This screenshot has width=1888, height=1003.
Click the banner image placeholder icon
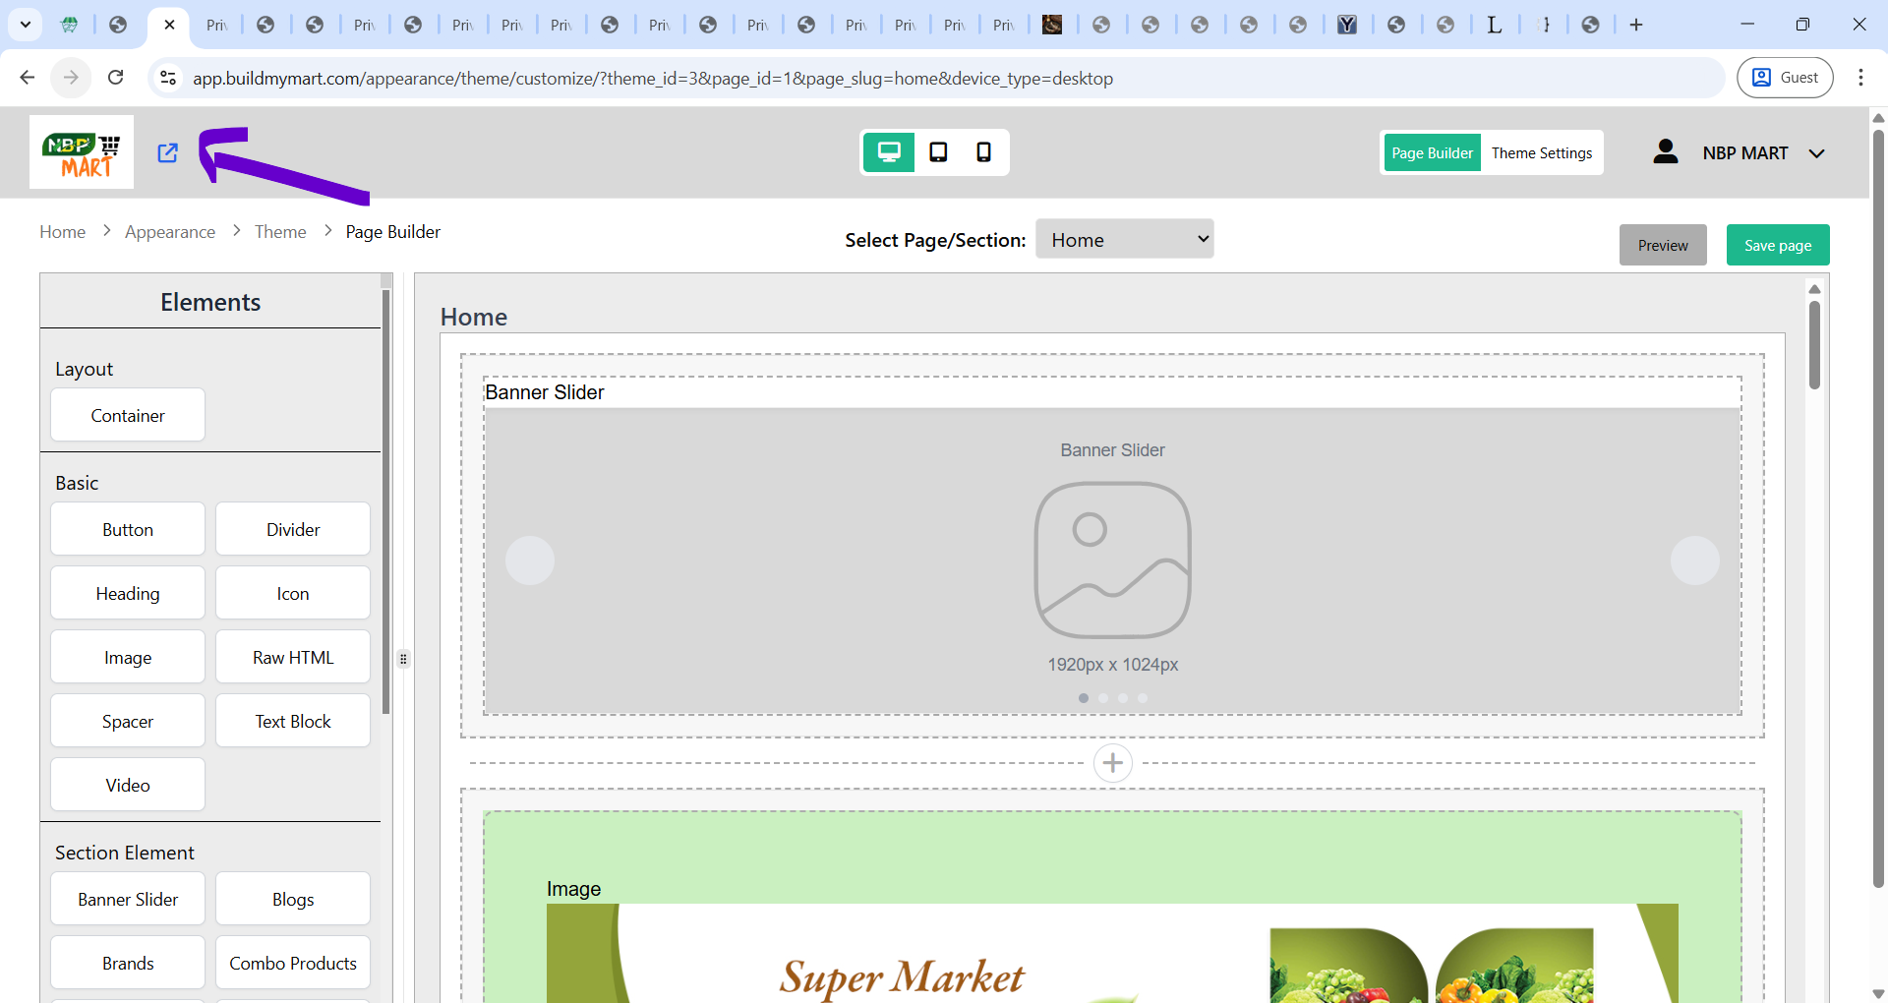(1113, 560)
